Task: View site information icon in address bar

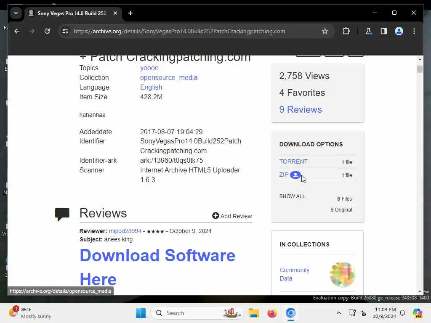Action: (65, 31)
